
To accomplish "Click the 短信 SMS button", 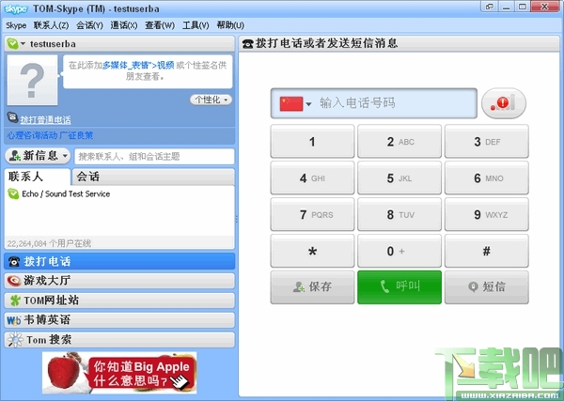I will [x=486, y=287].
